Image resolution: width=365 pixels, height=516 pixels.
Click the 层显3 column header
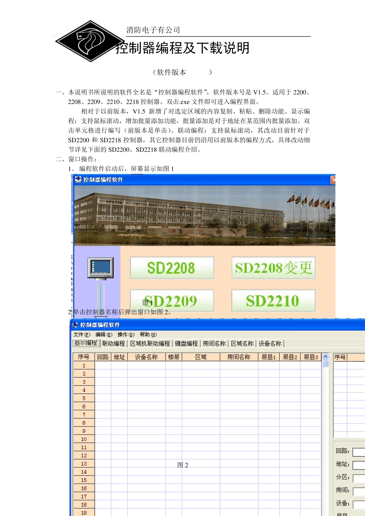(x=311, y=357)
